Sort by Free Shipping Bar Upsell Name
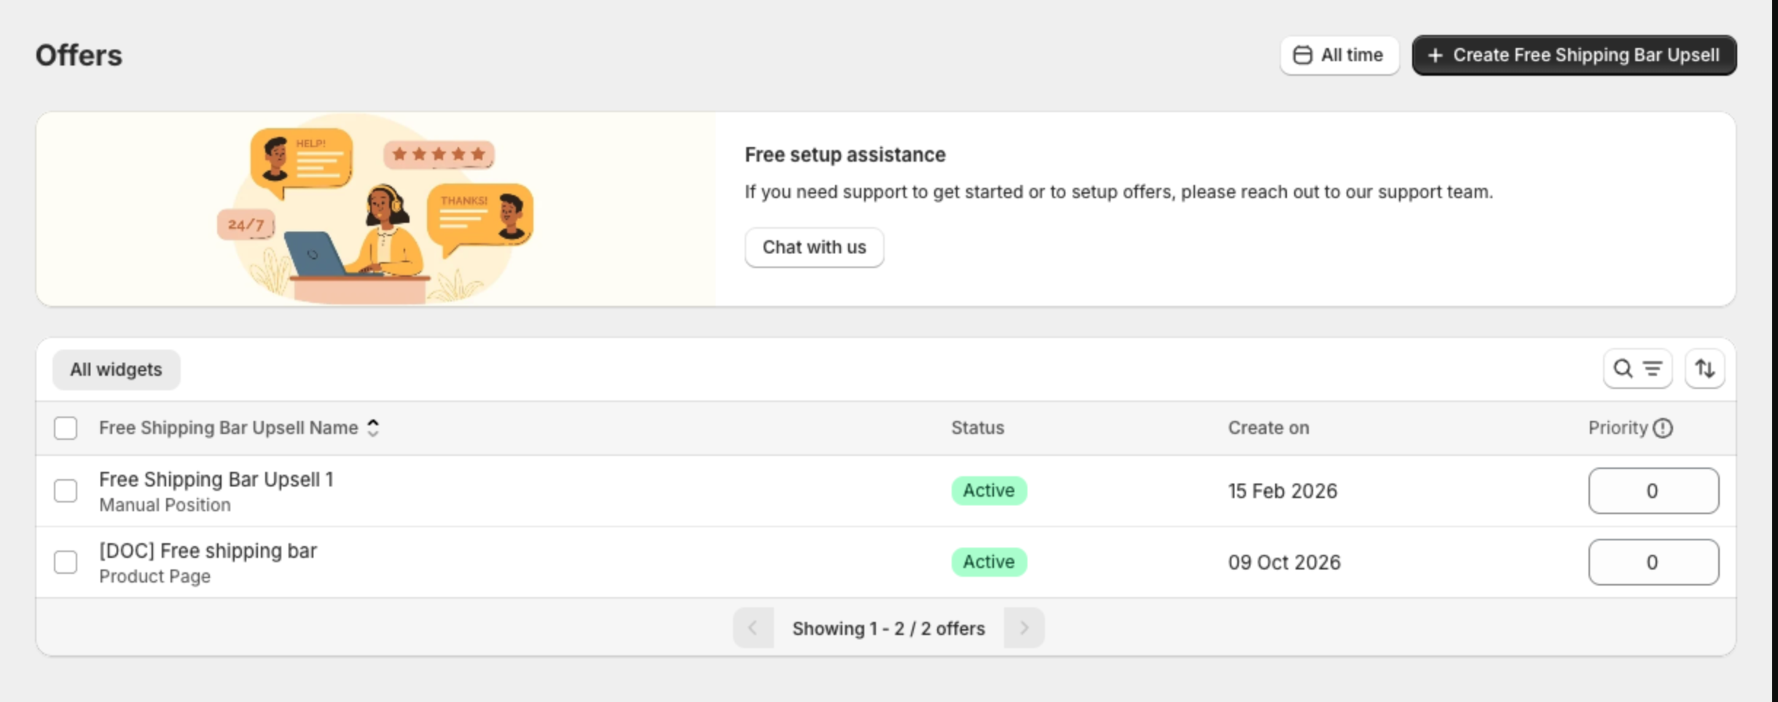 [238, 427]
